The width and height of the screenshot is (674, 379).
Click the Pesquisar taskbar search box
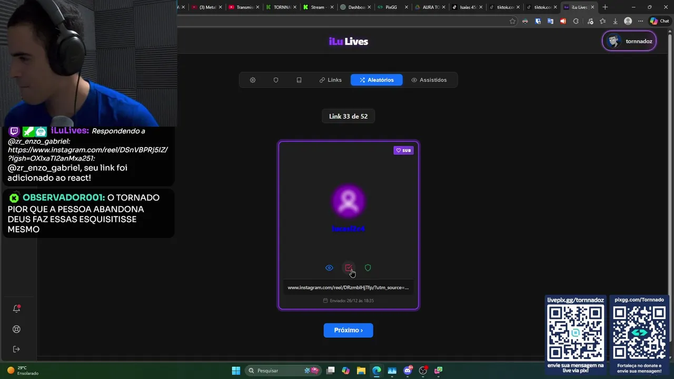click(284, 371)
